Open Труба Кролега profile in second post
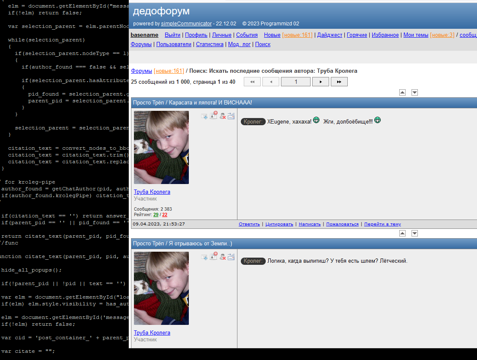The width and height of the screenshot is (477, 360). 152,333
